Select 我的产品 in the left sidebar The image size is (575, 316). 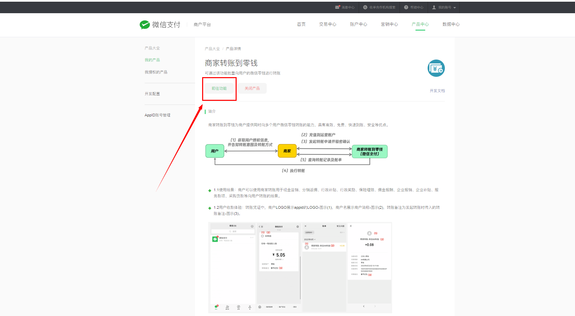coord(152,60)
